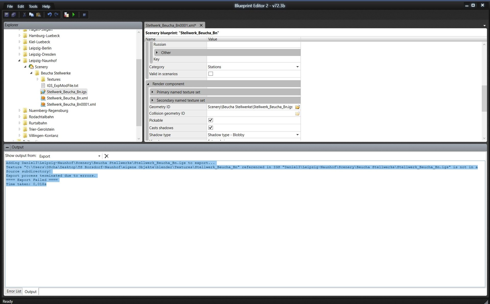Screen dimensions: 490x304
Task: Click the export-with-references document icon
Action: click(66, 15)
